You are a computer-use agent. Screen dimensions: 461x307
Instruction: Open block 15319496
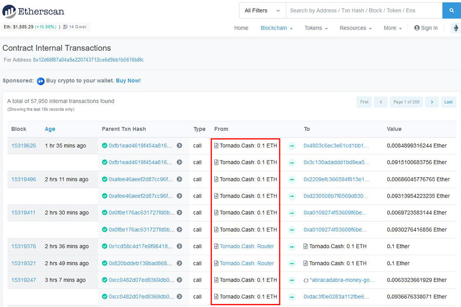coord(24,179)
